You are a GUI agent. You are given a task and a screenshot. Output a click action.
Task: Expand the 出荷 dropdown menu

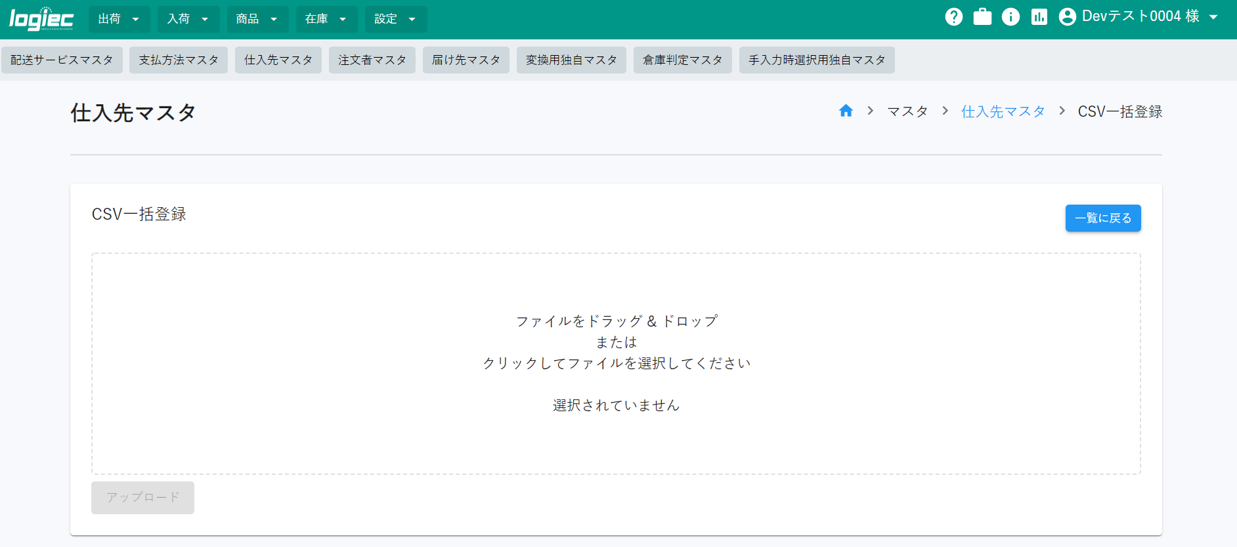pyautogui.click(x=119, y=19)
